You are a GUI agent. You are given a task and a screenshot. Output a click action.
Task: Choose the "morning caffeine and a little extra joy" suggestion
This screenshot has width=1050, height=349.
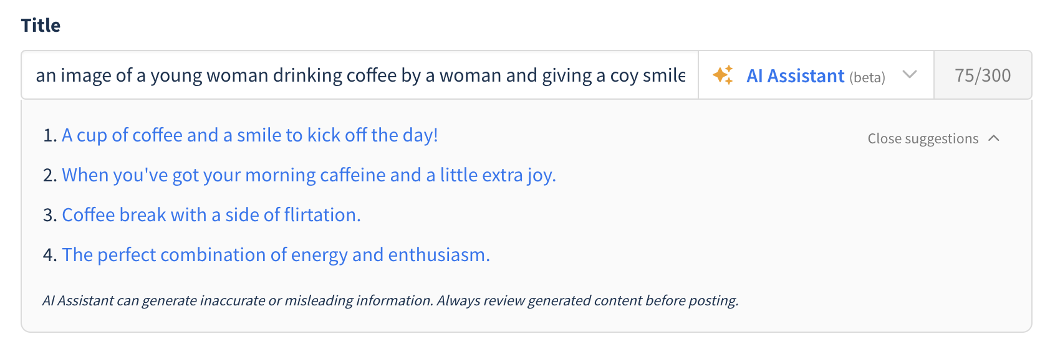click(x=309, y=175)
